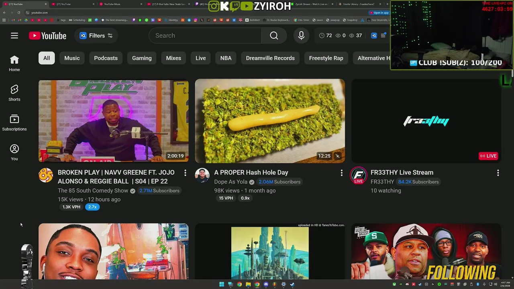Screen dimensions: 514x289
Task: Select the Mixes filter chip
Action: 173,58
